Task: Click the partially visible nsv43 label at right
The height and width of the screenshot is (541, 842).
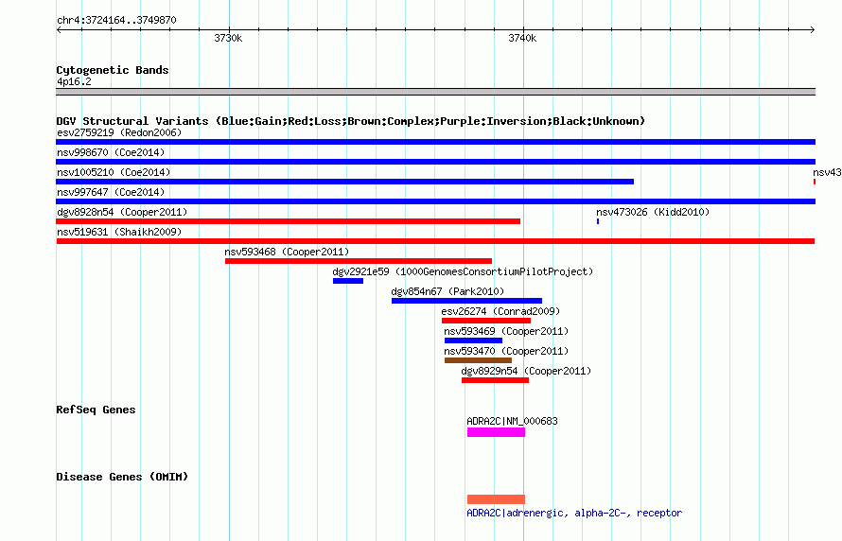Action: point(827,172)
